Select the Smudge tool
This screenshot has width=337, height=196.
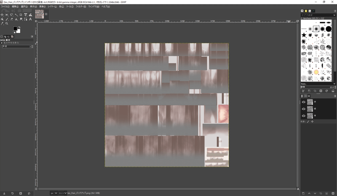tap(21, 19)
